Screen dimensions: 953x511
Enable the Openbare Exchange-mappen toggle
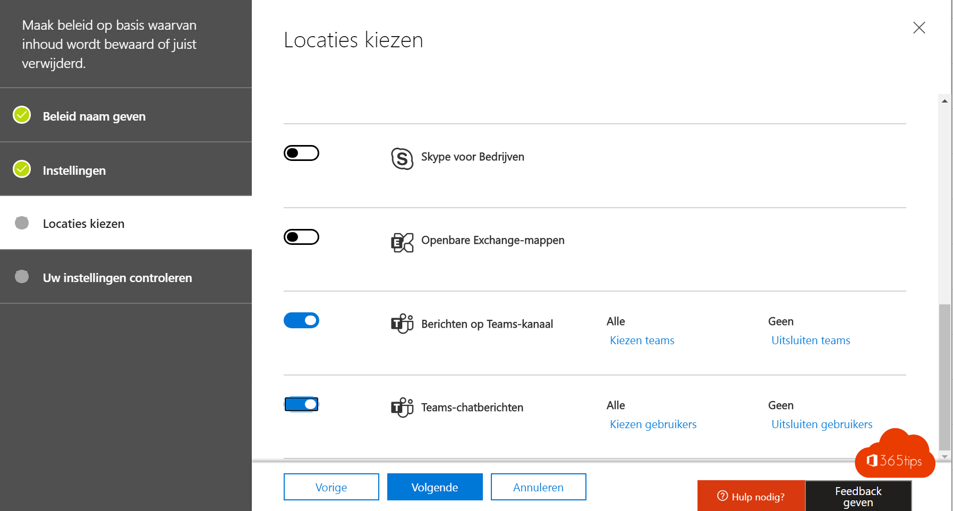301,237
